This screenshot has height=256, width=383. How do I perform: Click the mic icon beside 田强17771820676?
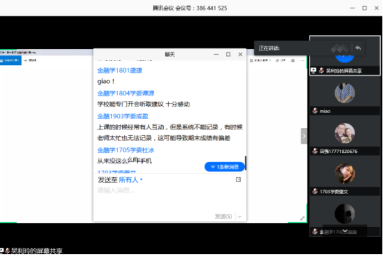coord(315,151)
